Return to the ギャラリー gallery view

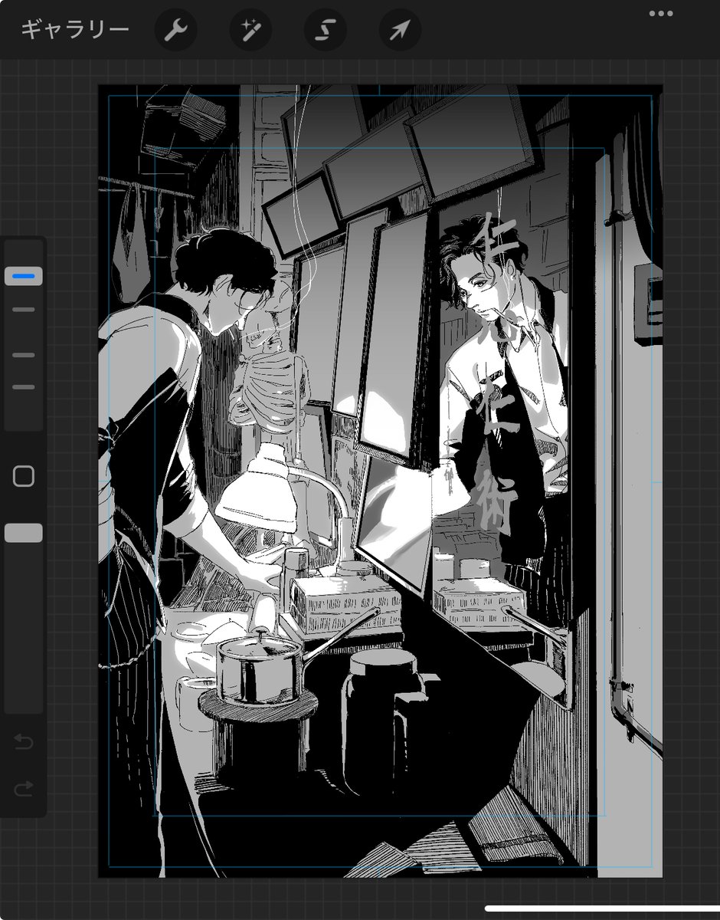click(74, 30)
